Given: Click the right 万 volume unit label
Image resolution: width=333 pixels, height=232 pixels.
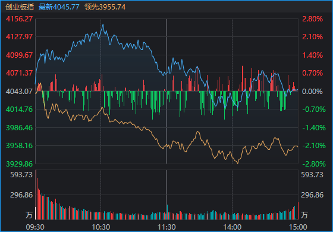Looking at the screenshot, I should 304,215.
